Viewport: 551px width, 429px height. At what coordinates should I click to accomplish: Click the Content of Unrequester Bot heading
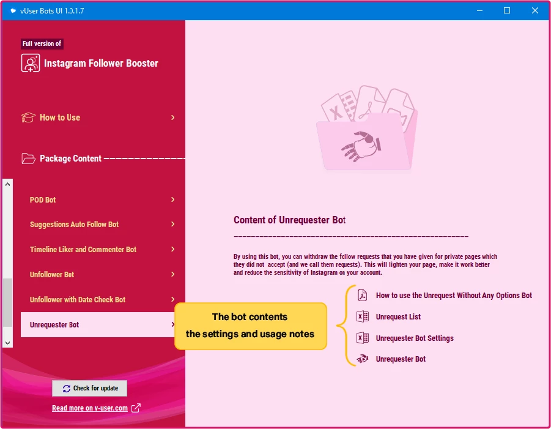[x=289, y=220]
